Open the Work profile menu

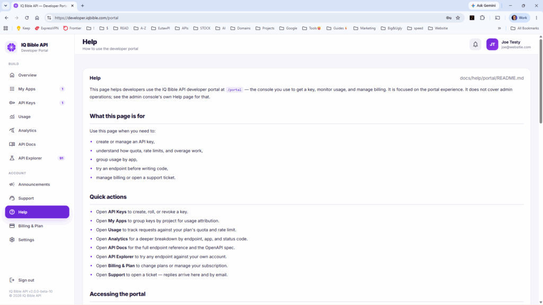(x=520, y=17)
